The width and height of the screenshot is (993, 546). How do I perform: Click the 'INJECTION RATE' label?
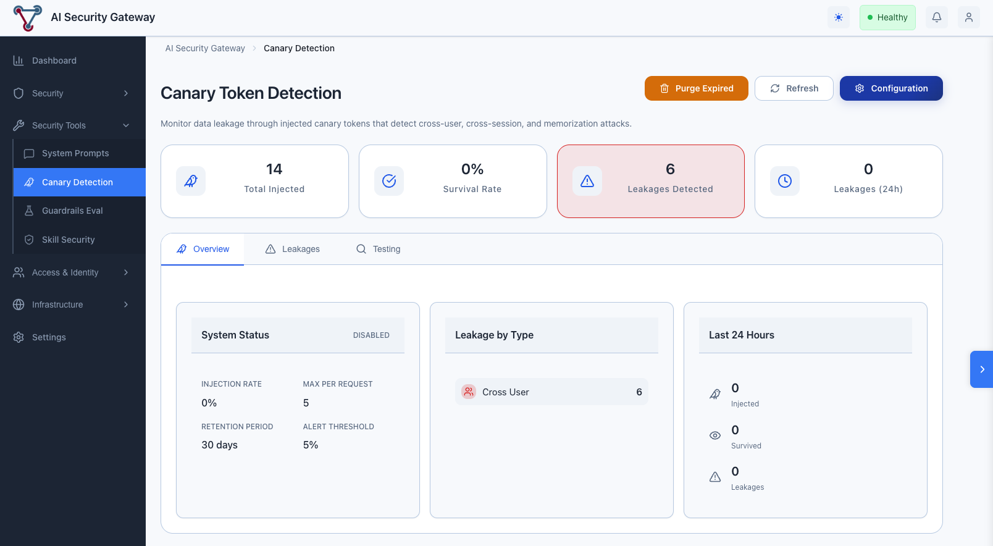232,384
